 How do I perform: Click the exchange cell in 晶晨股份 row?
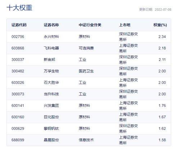[x=129, y=140]
